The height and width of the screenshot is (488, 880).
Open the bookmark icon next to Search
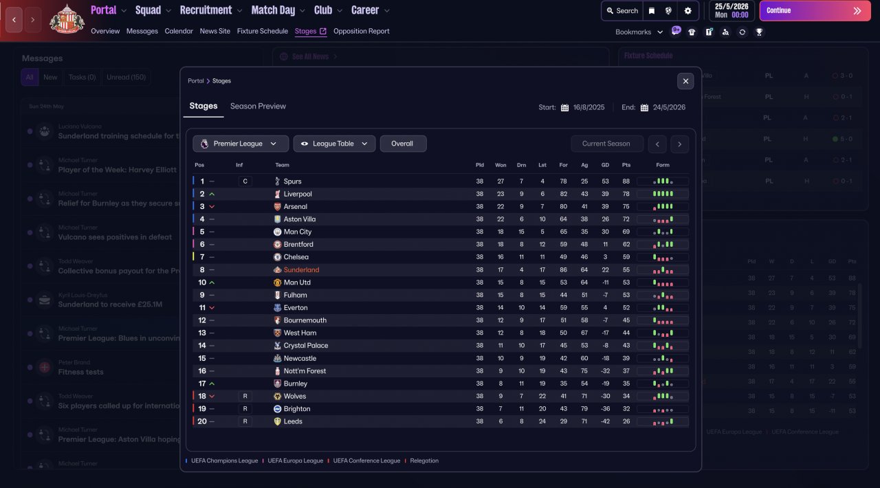[x=652, y=11]
